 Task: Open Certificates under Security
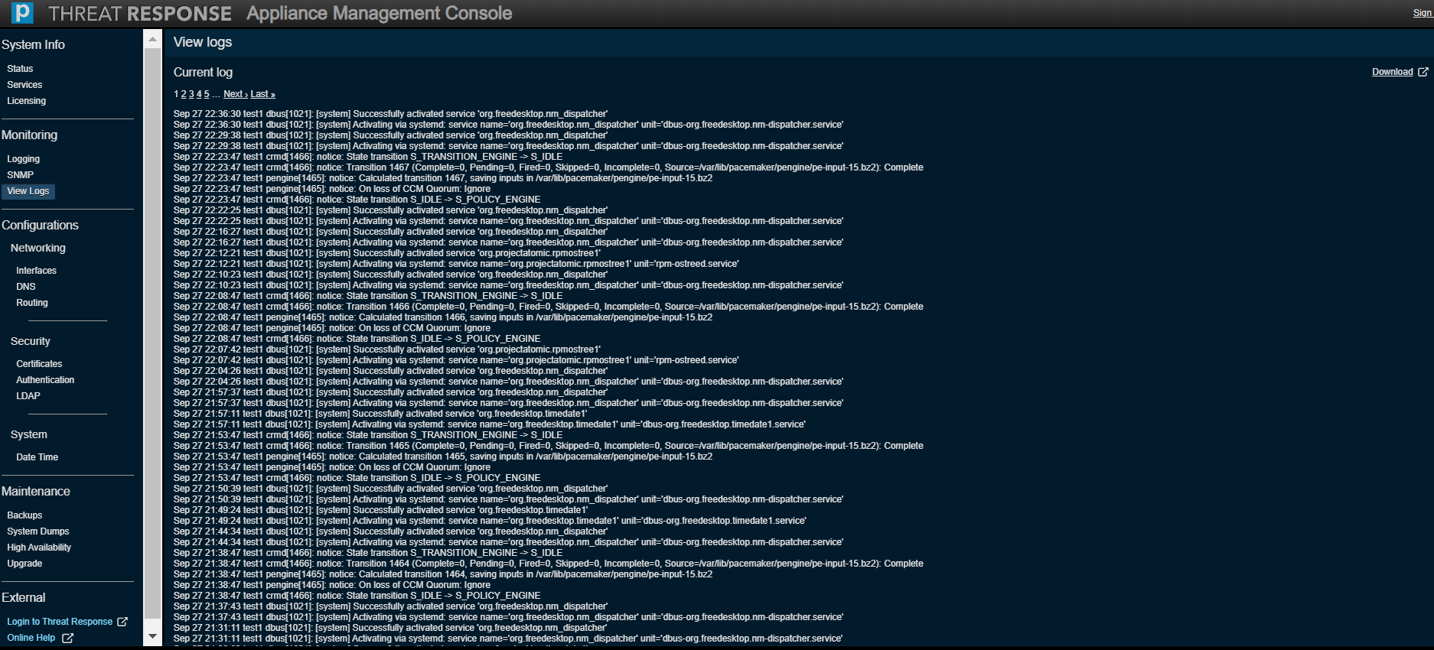pos(39,364)
